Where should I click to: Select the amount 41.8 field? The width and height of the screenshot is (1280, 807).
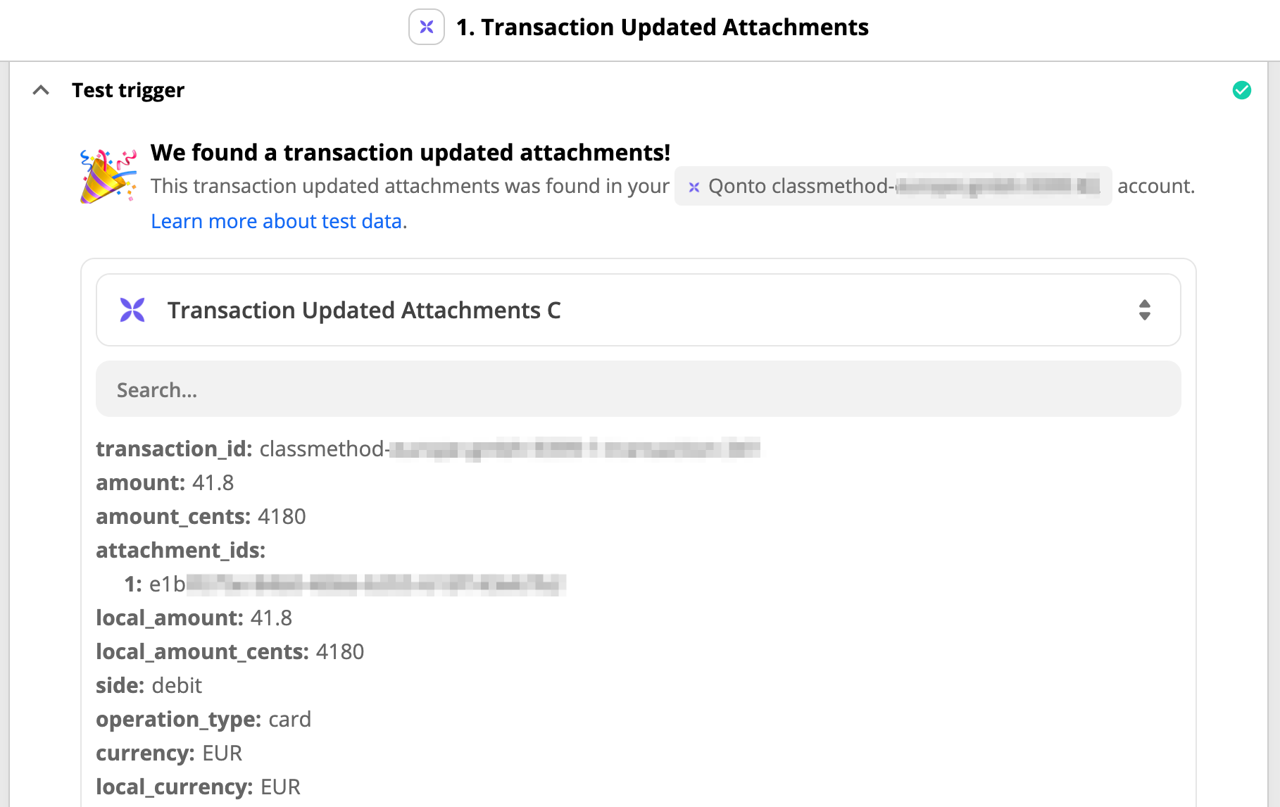coord(165,482)
